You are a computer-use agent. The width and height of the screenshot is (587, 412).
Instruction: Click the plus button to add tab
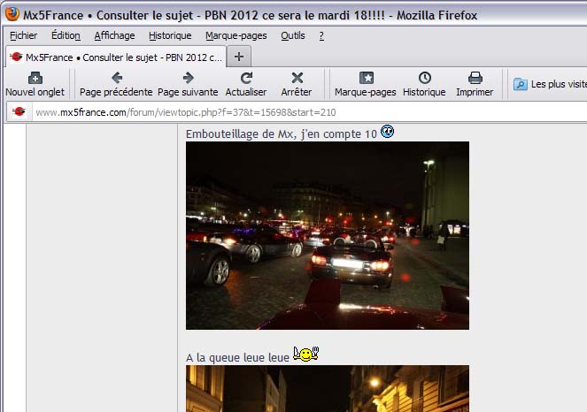239,57
